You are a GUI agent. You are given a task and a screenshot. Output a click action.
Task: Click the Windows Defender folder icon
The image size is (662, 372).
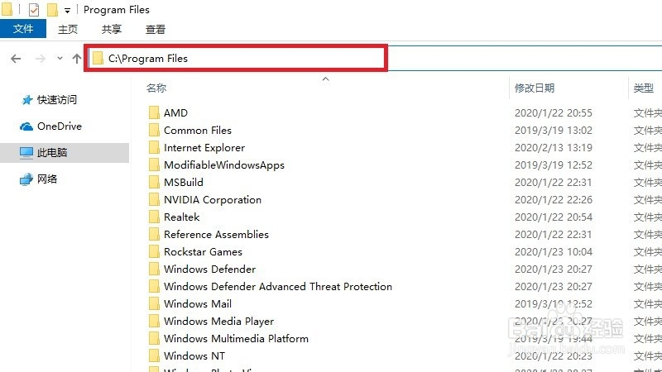coord(154,269)
